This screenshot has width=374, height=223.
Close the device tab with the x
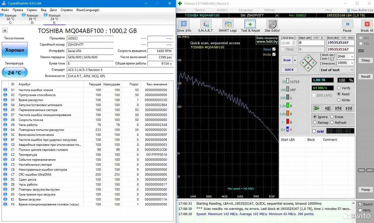click(277, 15)
